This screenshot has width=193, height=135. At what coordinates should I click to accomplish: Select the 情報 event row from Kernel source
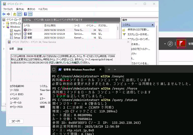[66, 38]
